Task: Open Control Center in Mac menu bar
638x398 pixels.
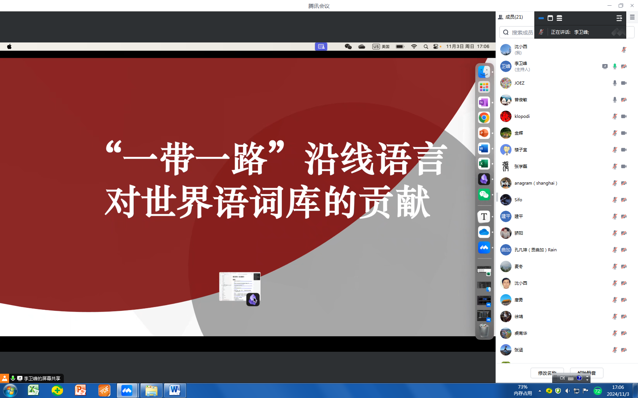Action: point(436,47)
